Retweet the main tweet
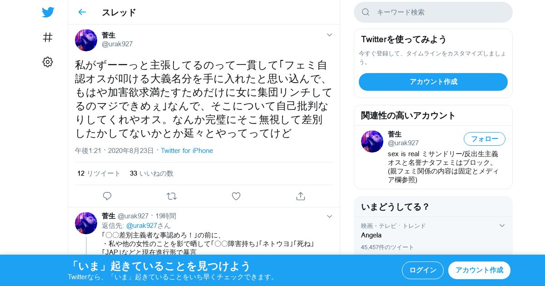 (172, 196)
